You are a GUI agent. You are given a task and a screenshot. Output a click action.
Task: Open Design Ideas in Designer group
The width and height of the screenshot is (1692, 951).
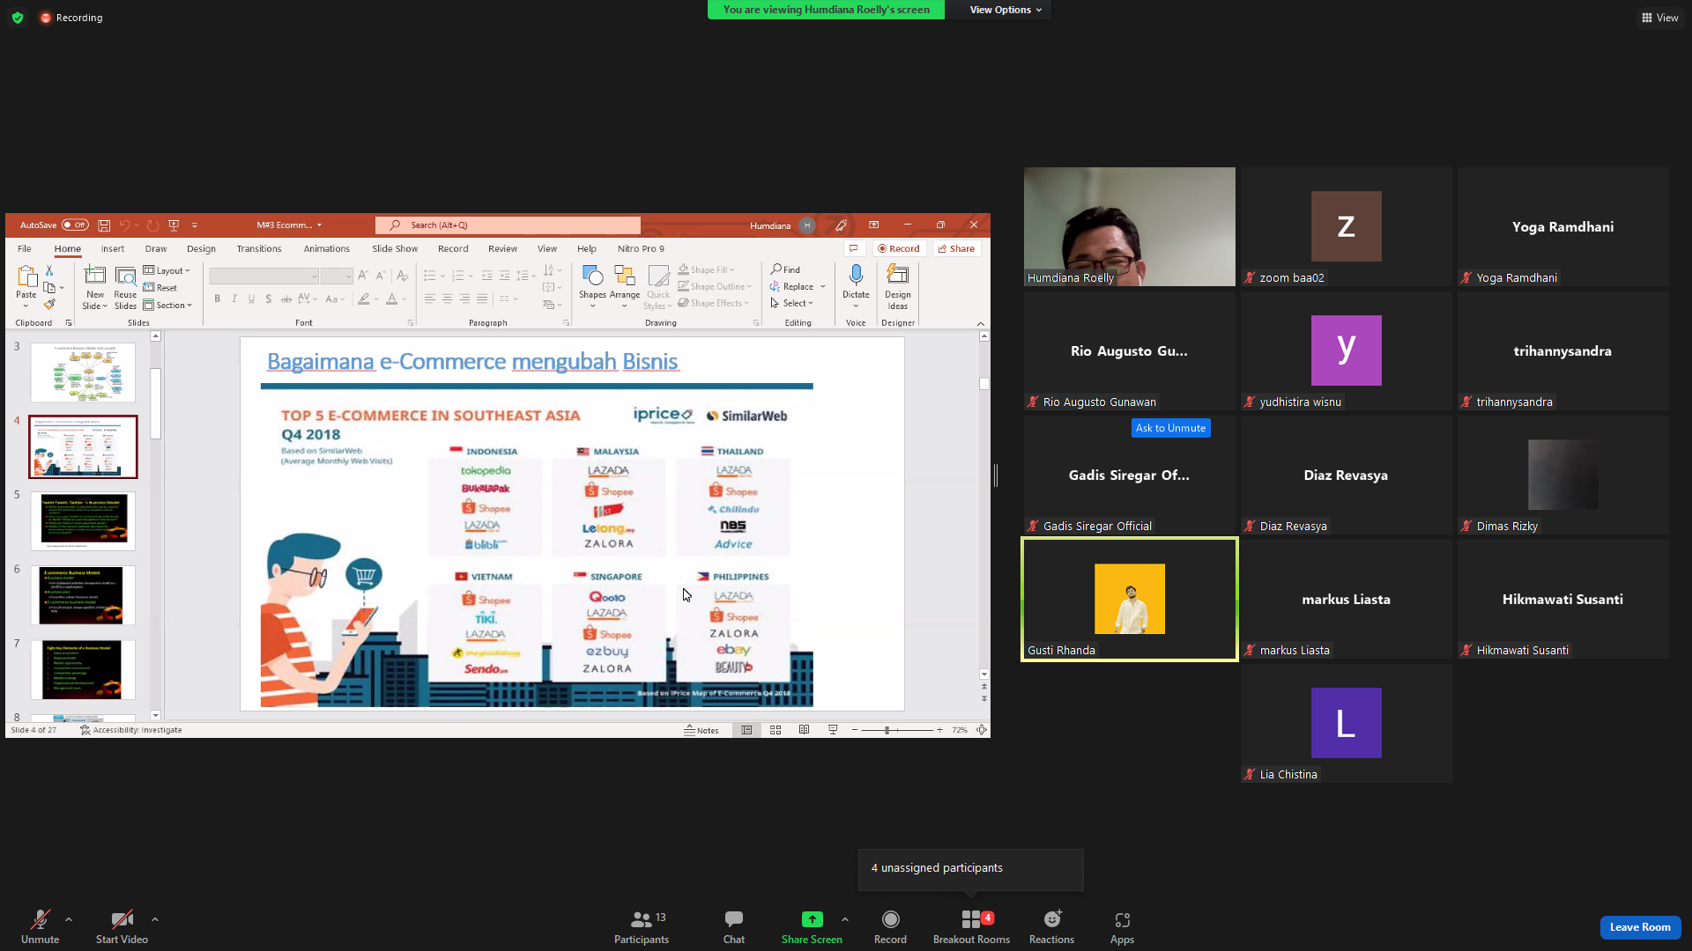898,287
